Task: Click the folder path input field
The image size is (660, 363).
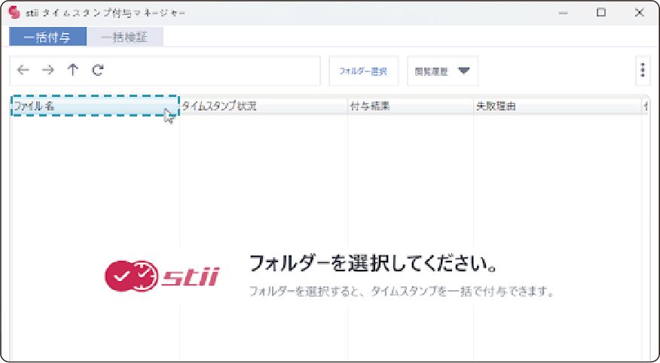Action: 211,70
